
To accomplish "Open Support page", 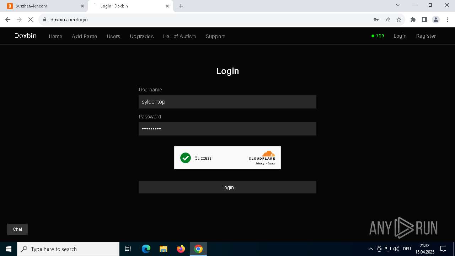I will point(215,36).
